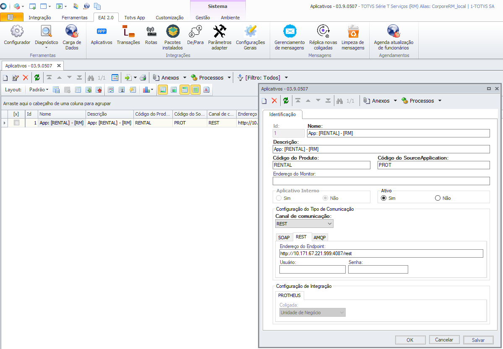503x349 pixels.
Task: Open Configurações Gerais
Action: click(250, 37)
